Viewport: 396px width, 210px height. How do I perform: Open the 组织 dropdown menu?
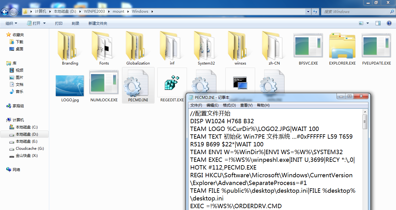pyautogui.click(x=11, y=23)
